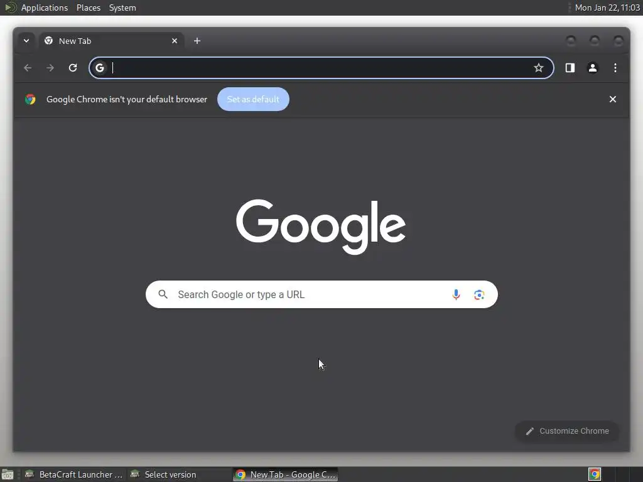Image resolution: width=643 pixels, height=482 pixels.
Task: Click show desktop icon in bottom panel
Action: [x=8, y=474]
